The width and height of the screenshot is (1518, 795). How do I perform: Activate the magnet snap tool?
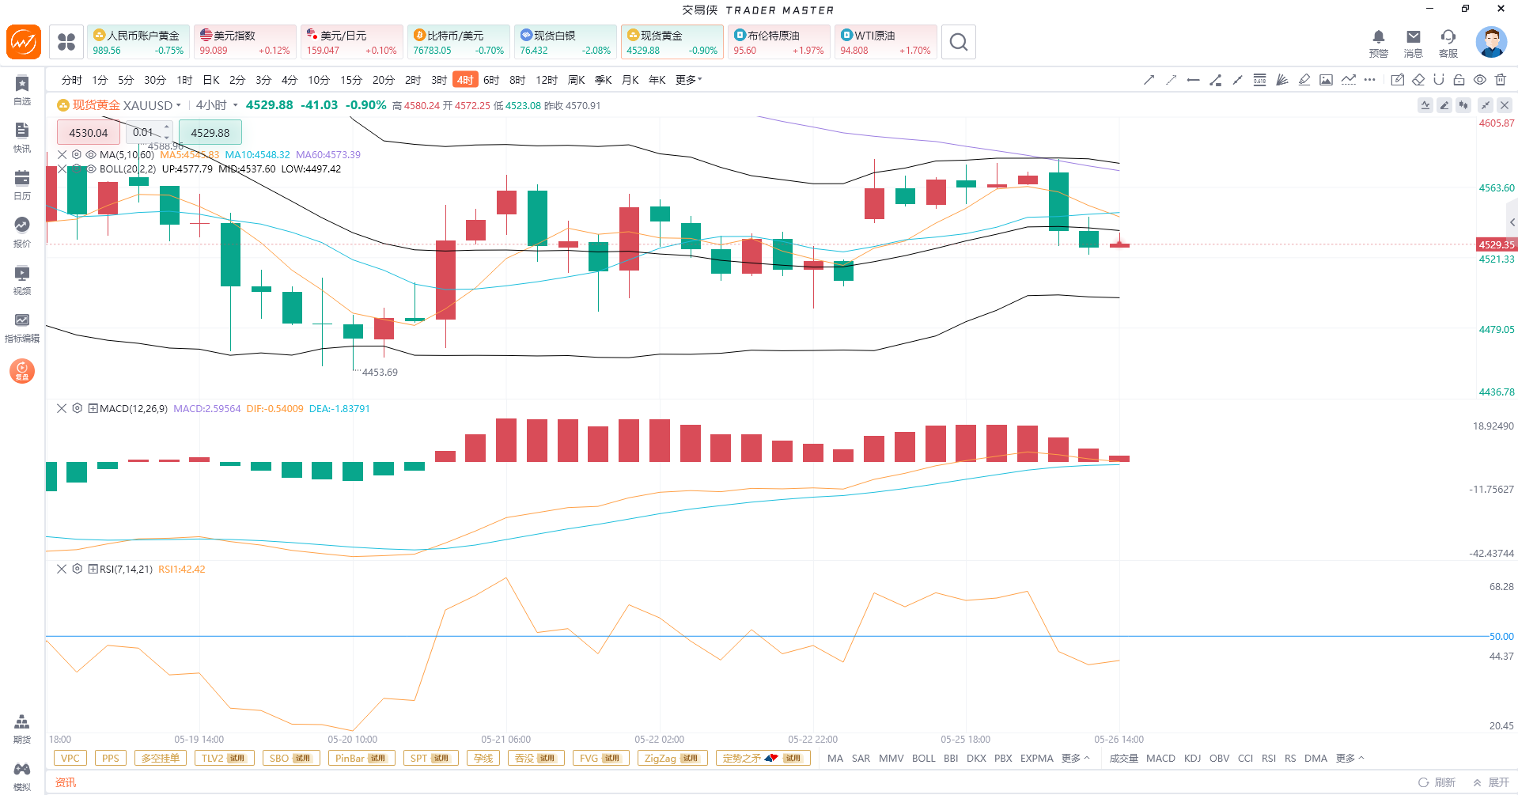[x=1438, y=80]
